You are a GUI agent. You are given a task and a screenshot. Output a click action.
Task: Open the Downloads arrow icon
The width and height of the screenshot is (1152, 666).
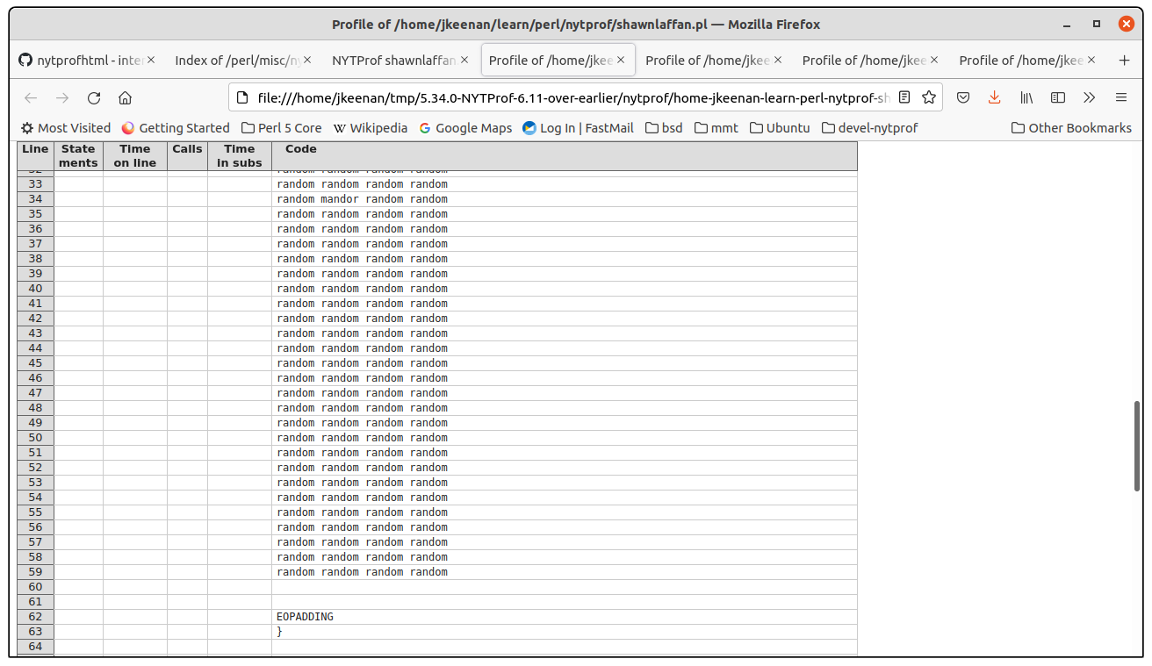(x=994, y=97)
